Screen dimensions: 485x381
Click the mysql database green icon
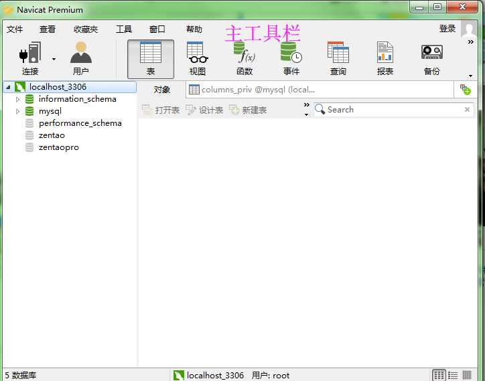click(x=29, y=111)
